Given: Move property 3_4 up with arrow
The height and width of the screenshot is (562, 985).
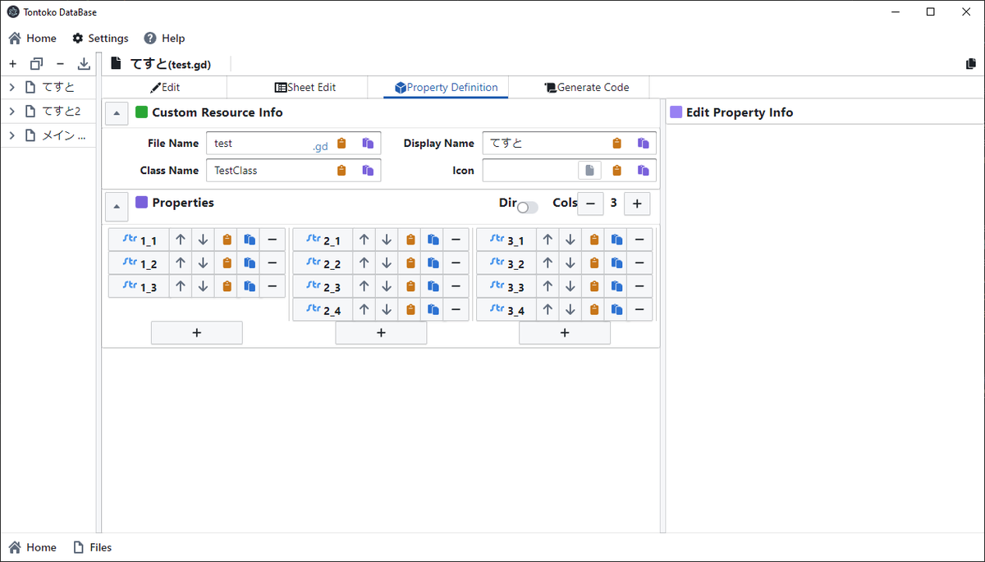Looking at the screenshot, I should (x=548, y=309).
